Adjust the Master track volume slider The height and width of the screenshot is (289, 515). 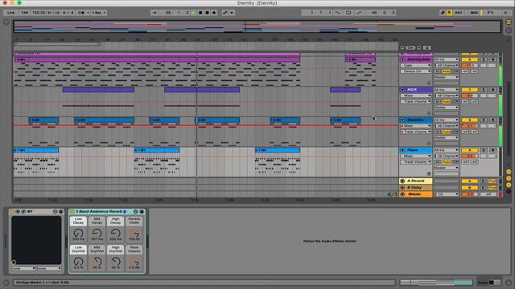tap(469, 194)
